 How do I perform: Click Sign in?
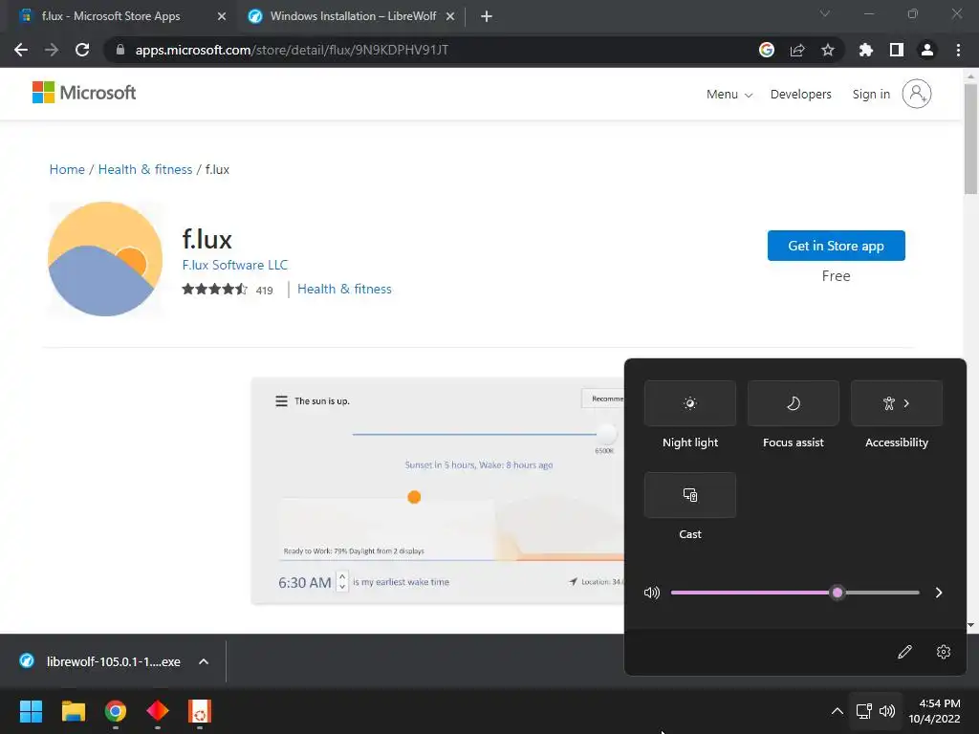pyautogui.click(x=871, y=95)
